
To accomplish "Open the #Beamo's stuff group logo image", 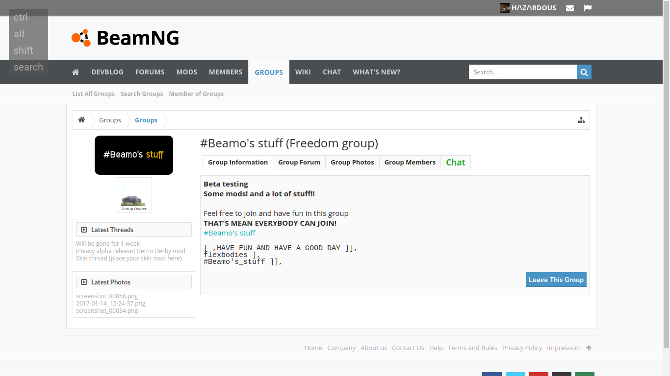I will pos(134,155).
